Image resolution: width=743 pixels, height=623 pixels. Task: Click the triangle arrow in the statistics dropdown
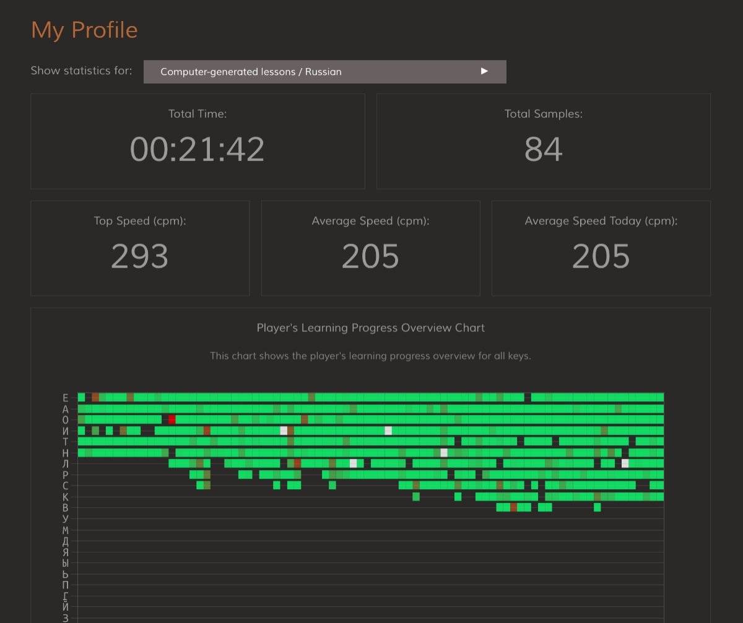coord(484,71)
